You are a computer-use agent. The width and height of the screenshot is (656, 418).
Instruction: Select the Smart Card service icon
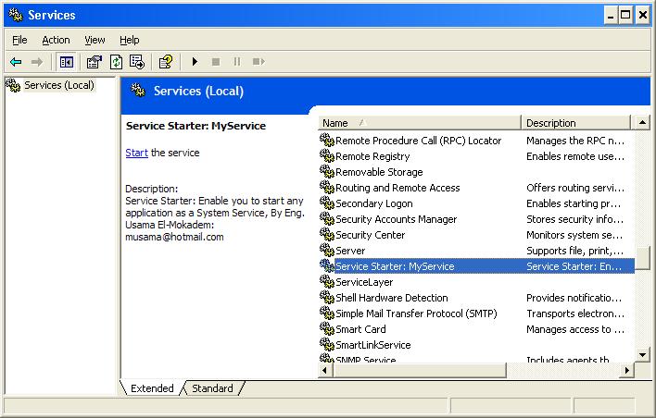tap(327, 328)
